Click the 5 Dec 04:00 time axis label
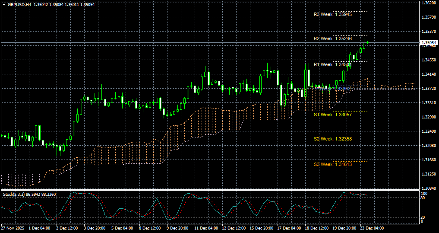Screen dimensions: 439x233 tap(122, 228)
